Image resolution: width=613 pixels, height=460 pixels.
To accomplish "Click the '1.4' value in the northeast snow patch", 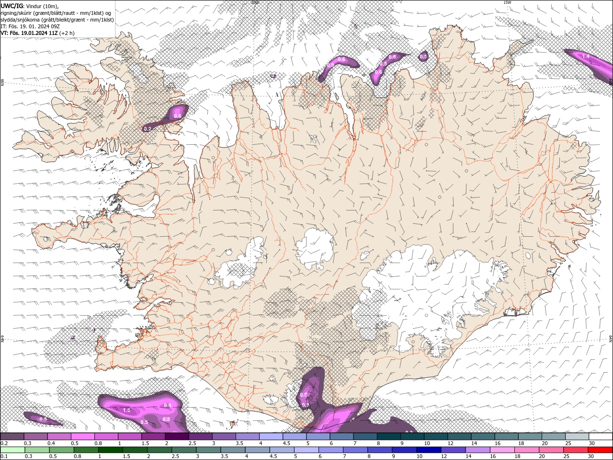I will [586, 57].
